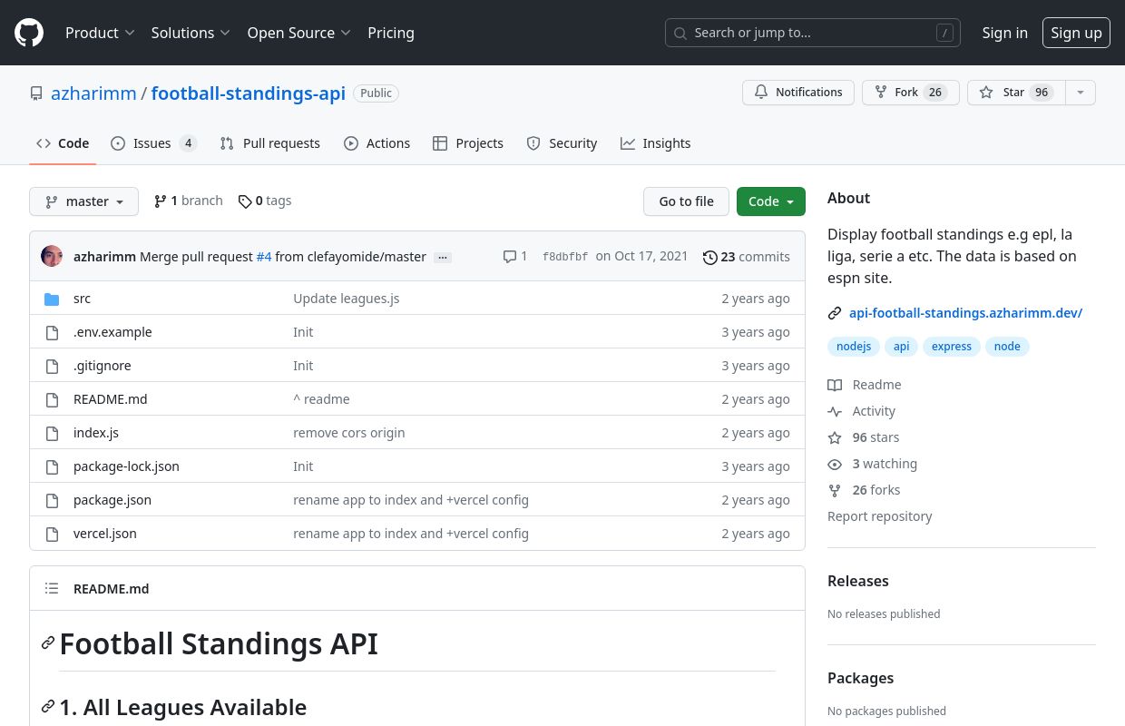Screen dimensions: 1125x726
Task: Open the green Code dropdown button
Action: [771, 201]
